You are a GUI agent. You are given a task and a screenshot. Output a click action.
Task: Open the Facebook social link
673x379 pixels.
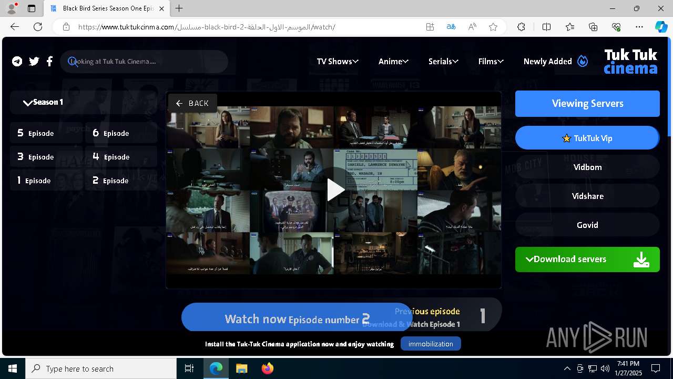click(x=49, y=62)
